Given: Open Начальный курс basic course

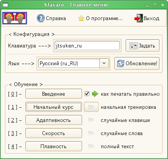Looking at the screenshot, I should pyautogui.click(x=54, y=107).
